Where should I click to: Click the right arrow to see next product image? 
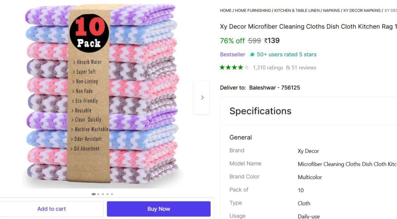[x=202, y=97]
